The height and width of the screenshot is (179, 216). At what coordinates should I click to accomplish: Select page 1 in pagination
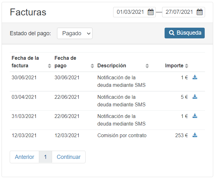click(45, 157)
